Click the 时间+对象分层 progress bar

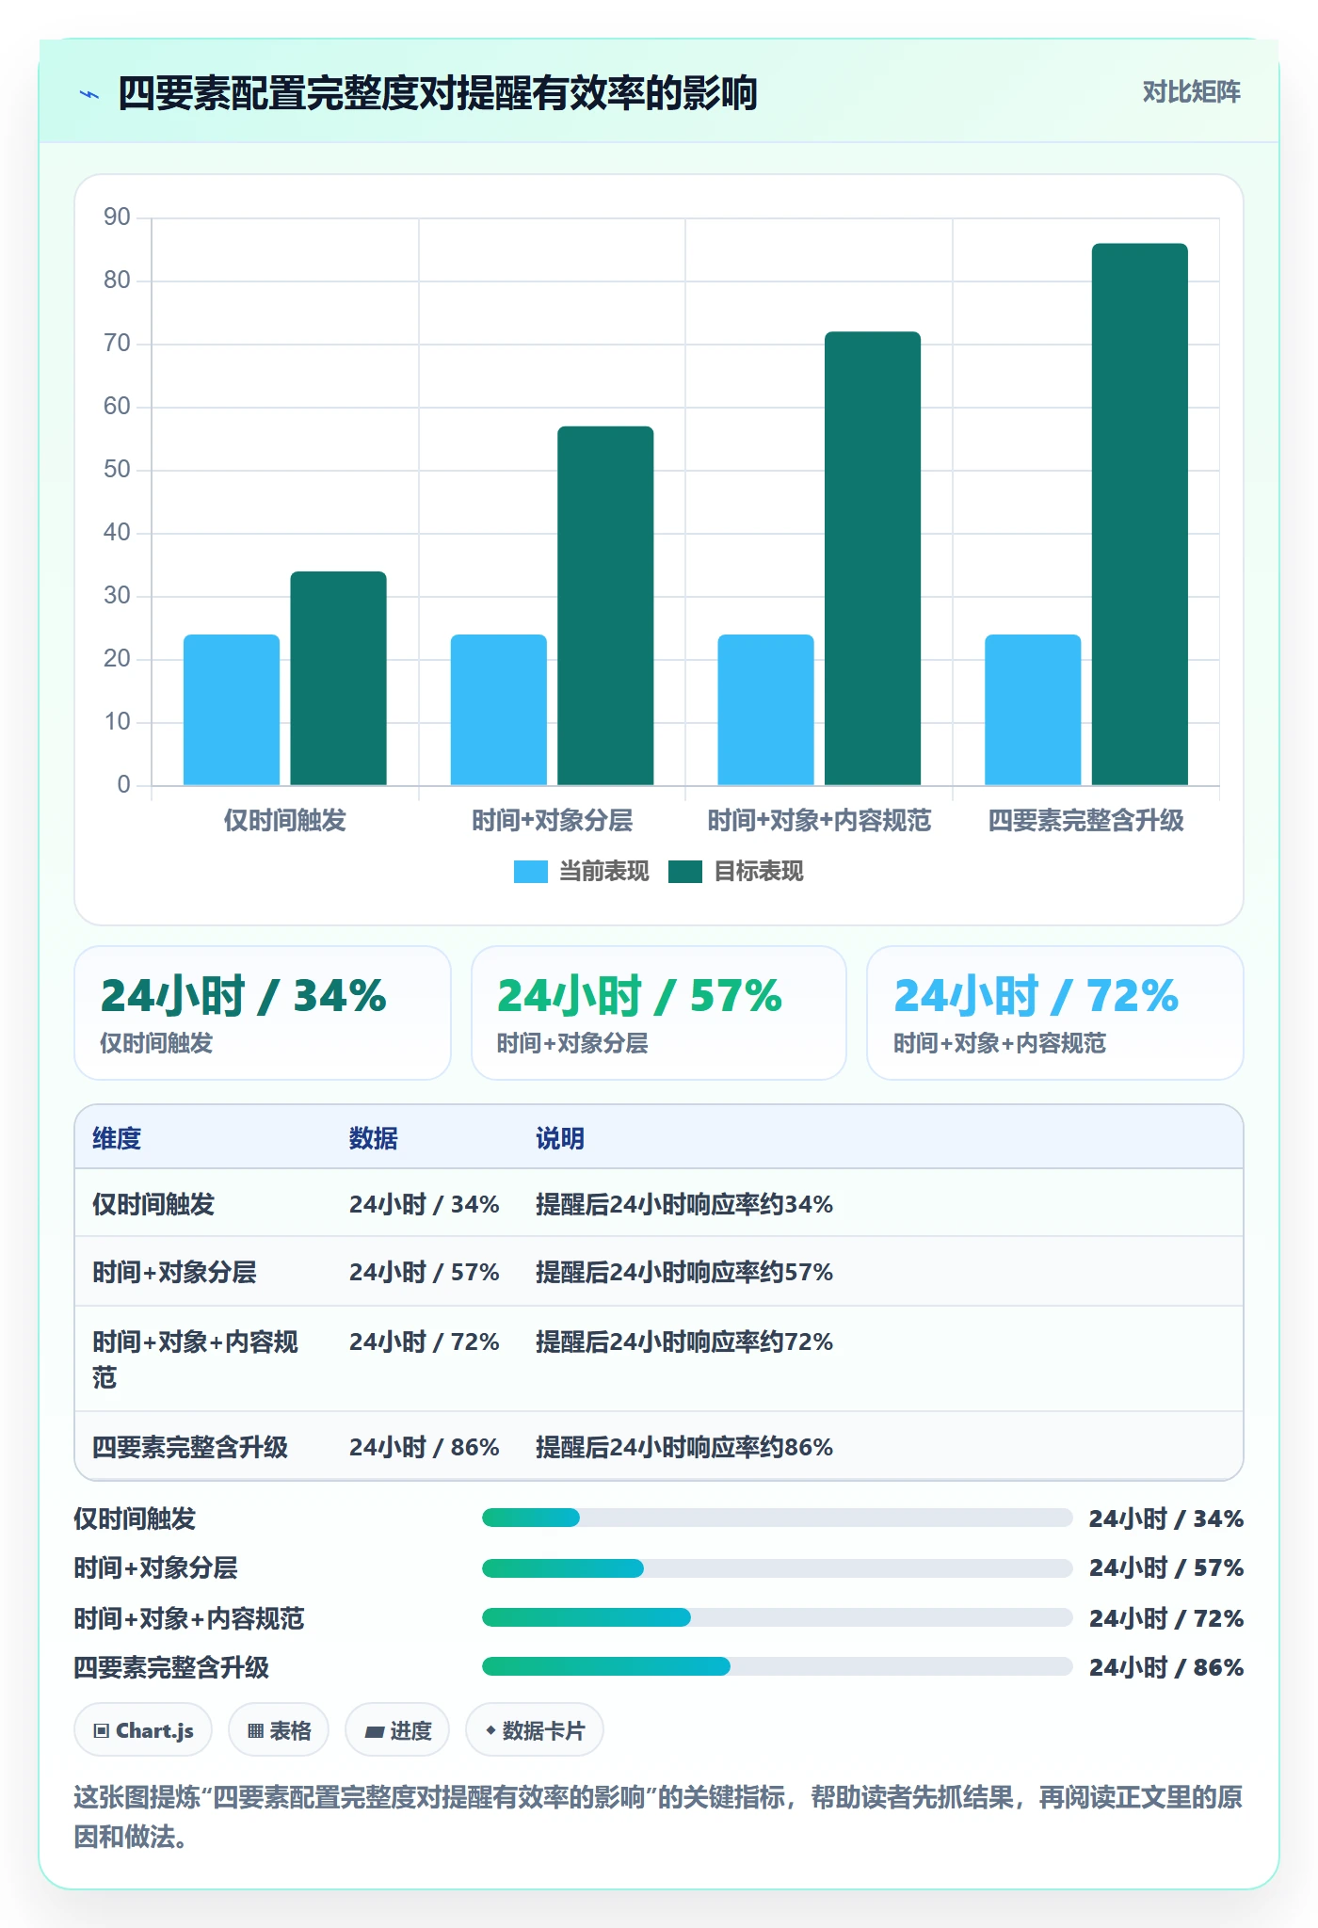pos(778,1568)
